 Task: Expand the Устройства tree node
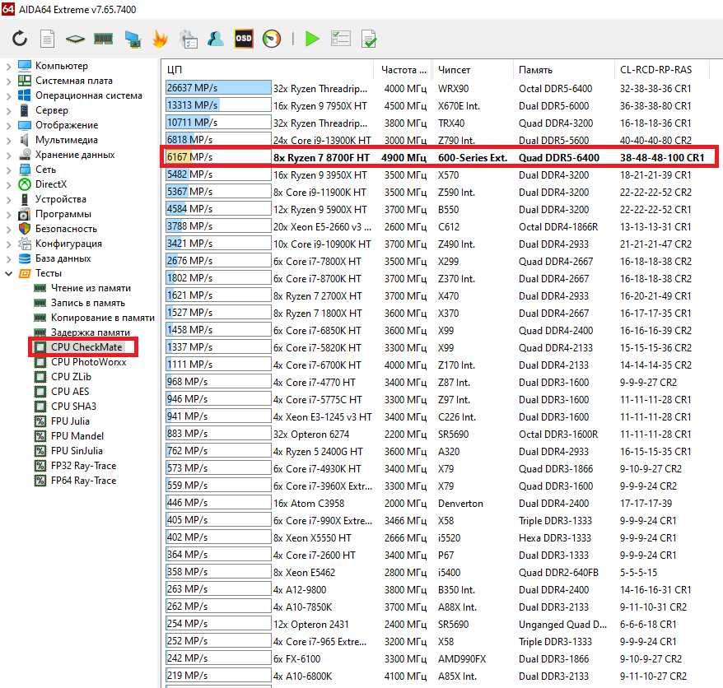pos(8,199)
